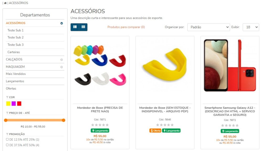
Task: Open the Exibir 18 items dropdown
Action: tap(251, 27)
